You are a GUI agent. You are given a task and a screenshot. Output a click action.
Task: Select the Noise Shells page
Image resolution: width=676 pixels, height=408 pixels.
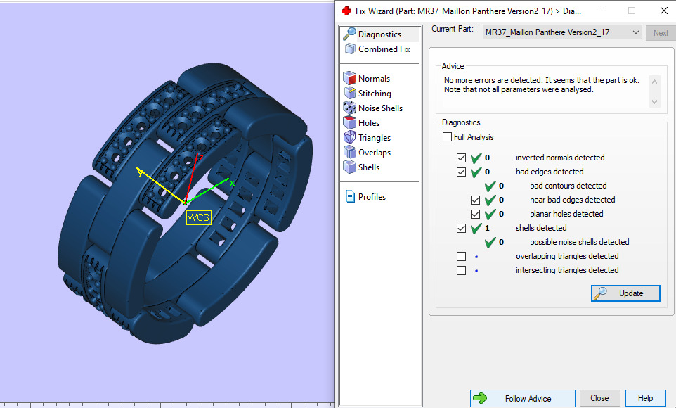pos(380,108)
